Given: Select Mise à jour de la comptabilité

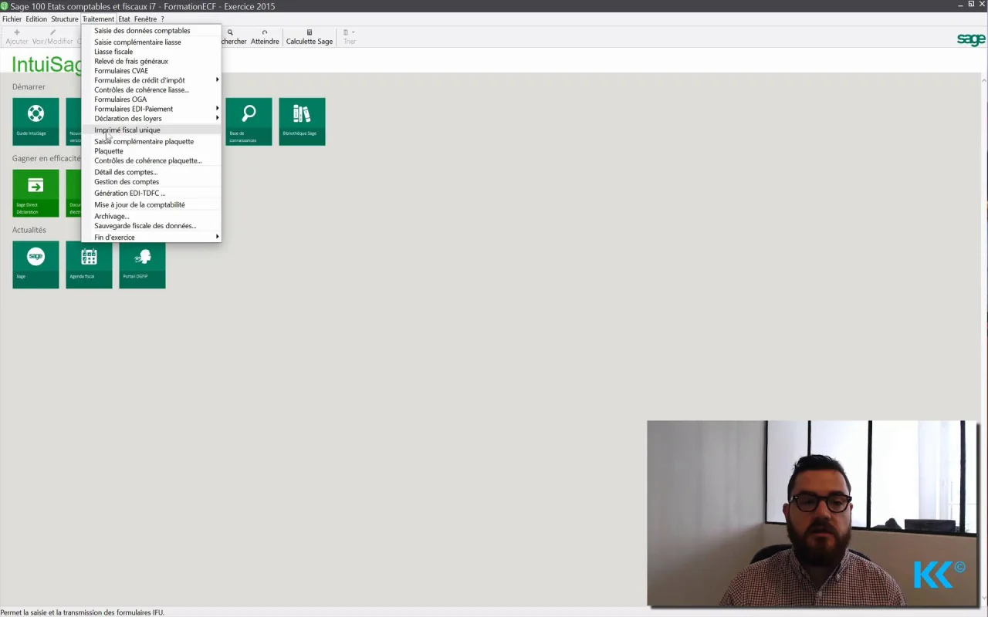Looking at the screenshot, I should 151,205.
